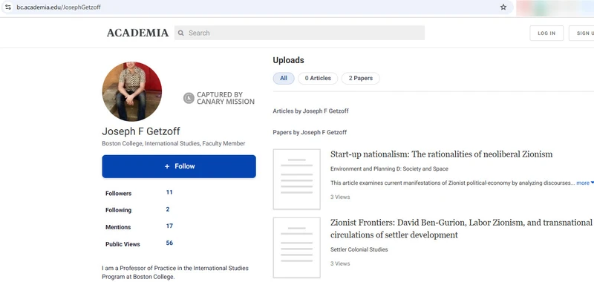Screen dimensions: 594x282
Task: Follow Joseph F Getzoff
Action: point(179,166)
